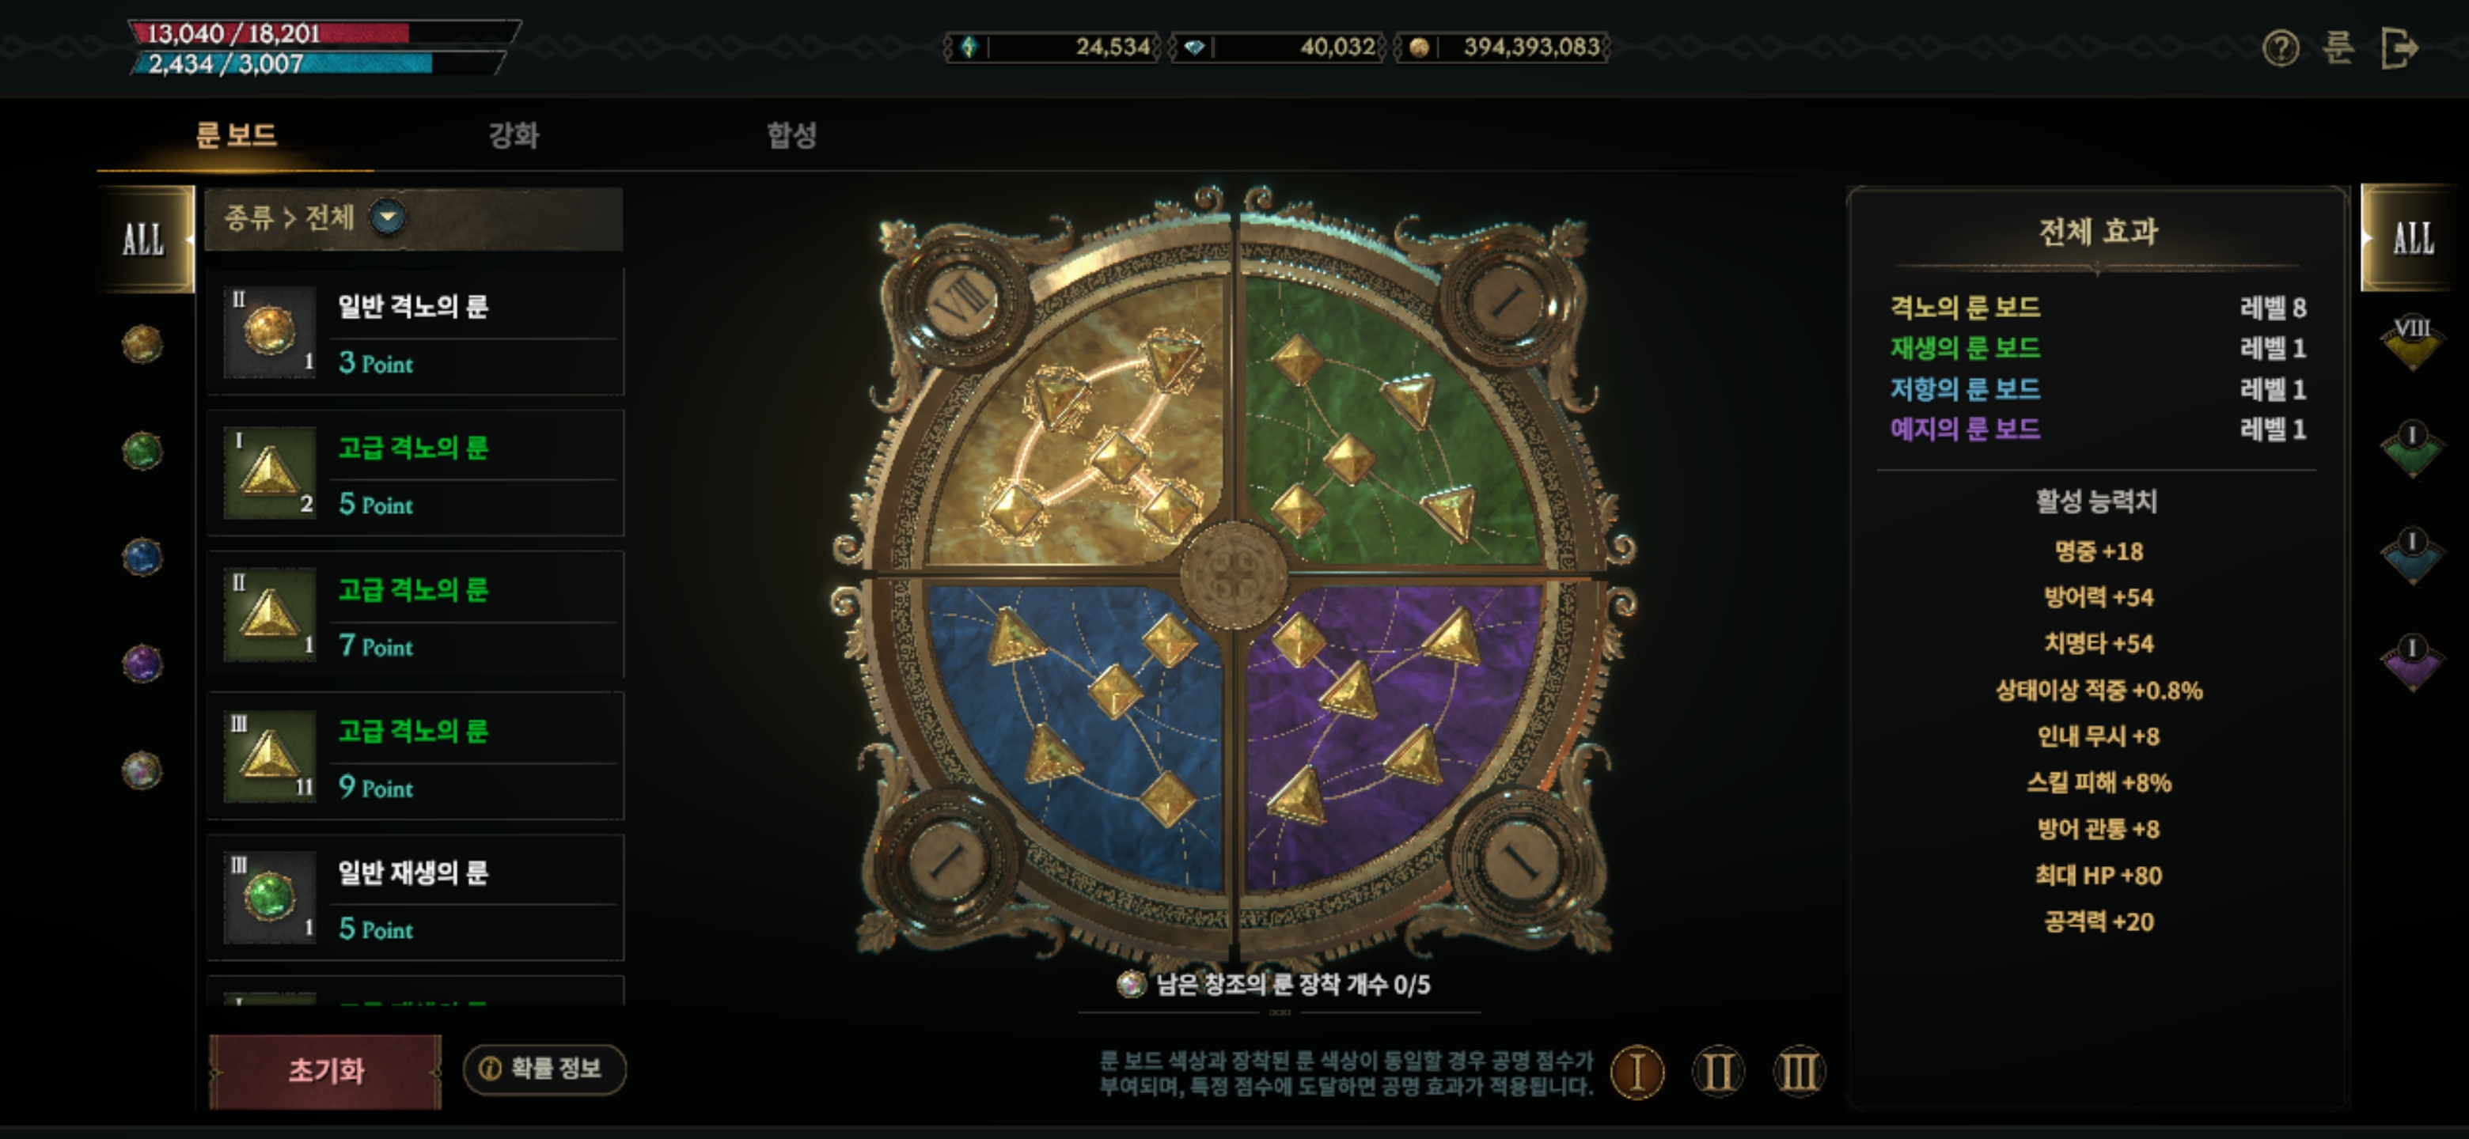
Task: Select the purple wisdom rune filter orb
Action: (x=142, y=663)
